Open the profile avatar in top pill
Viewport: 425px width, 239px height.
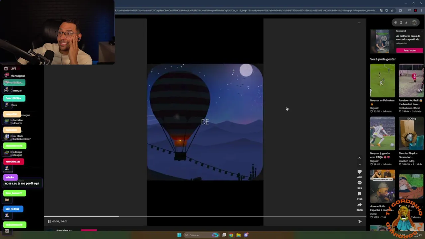click(414, 23)
